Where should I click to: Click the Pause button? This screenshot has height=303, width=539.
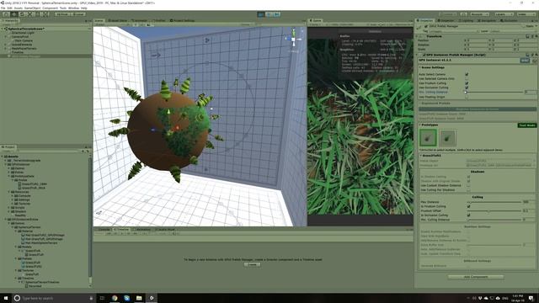[269, 14]
